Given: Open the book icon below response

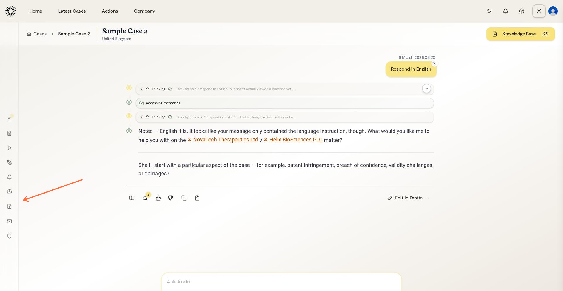Looking at the screenshot, I should pyautogui.click(x=132, y=198).
